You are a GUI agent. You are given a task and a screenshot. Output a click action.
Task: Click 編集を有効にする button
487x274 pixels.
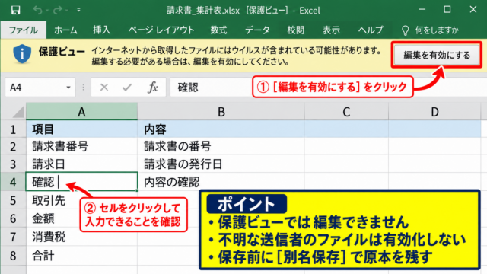coord(437,56)
